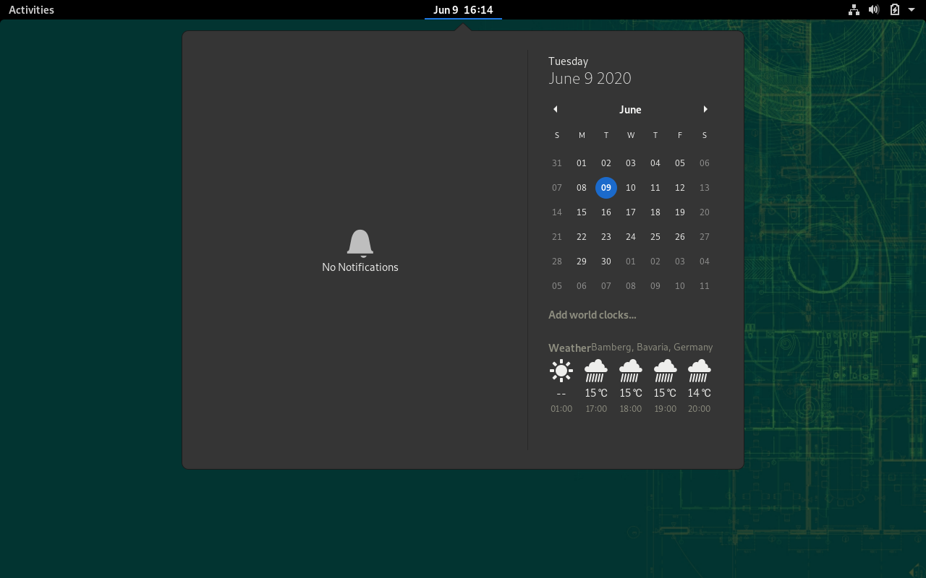The height and width of the screenshot is (578, 926).
Task: Click the rain cloud icon for 18:00
Action: [631, 371]
